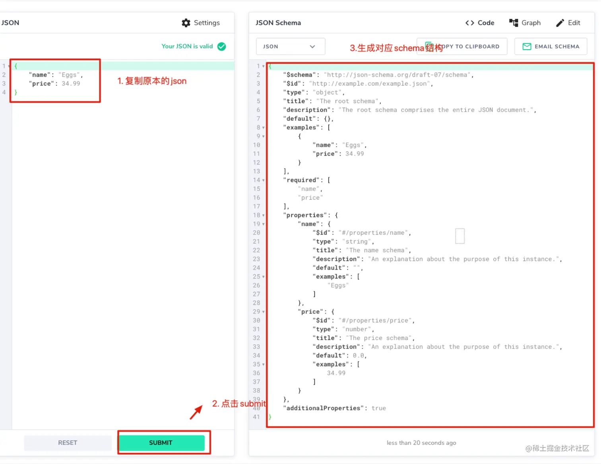Click the "price": 34.99 line in JSON input
Image resolution: width=601 pixels, height=464 pixels.
click(54, 84)
